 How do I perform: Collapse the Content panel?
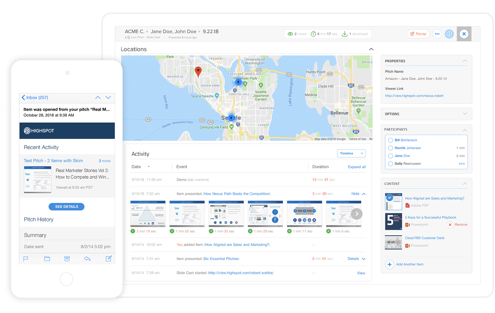coord(464,184)
